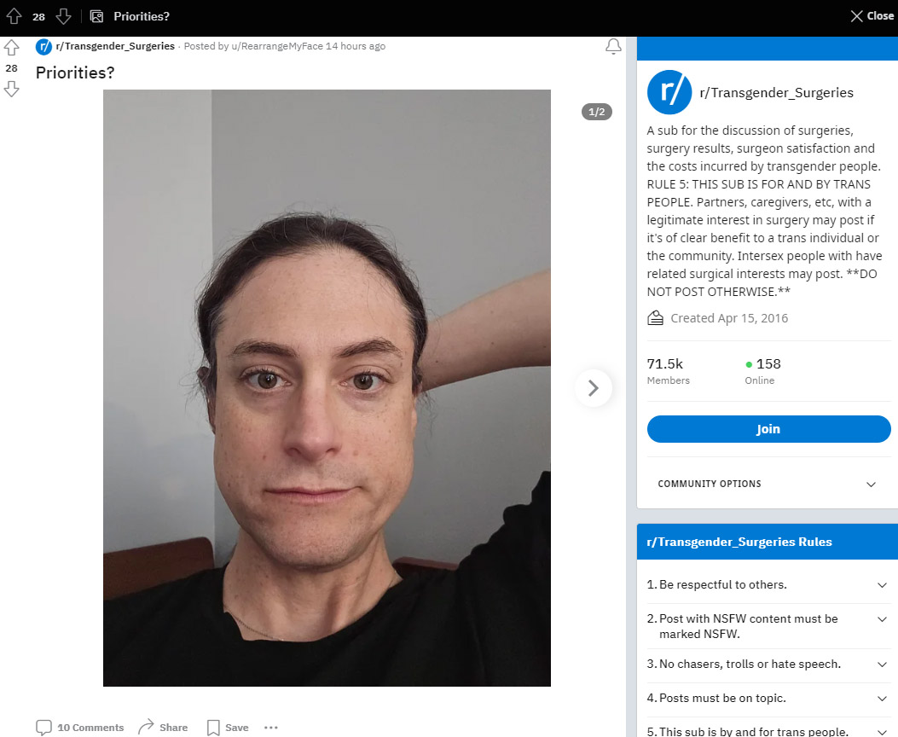The height and width of the screenshot is (737, 898).
Task: Expand rule 1 Be respectful to others
Action: 767,584
